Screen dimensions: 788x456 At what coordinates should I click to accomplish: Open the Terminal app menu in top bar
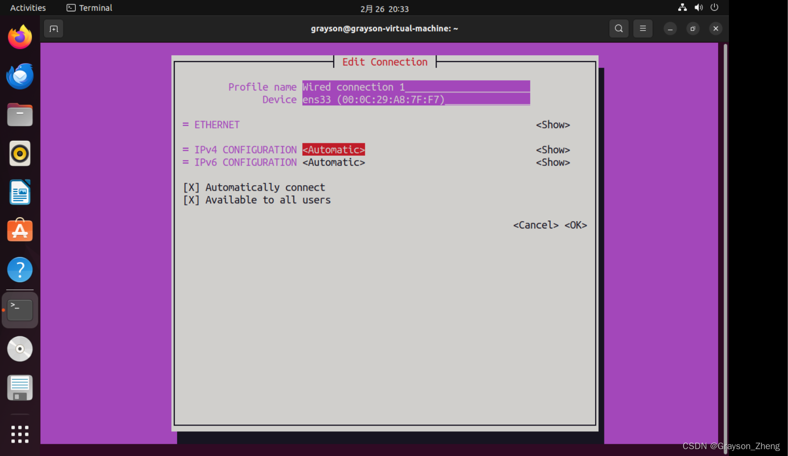click(x=90, y=8)
